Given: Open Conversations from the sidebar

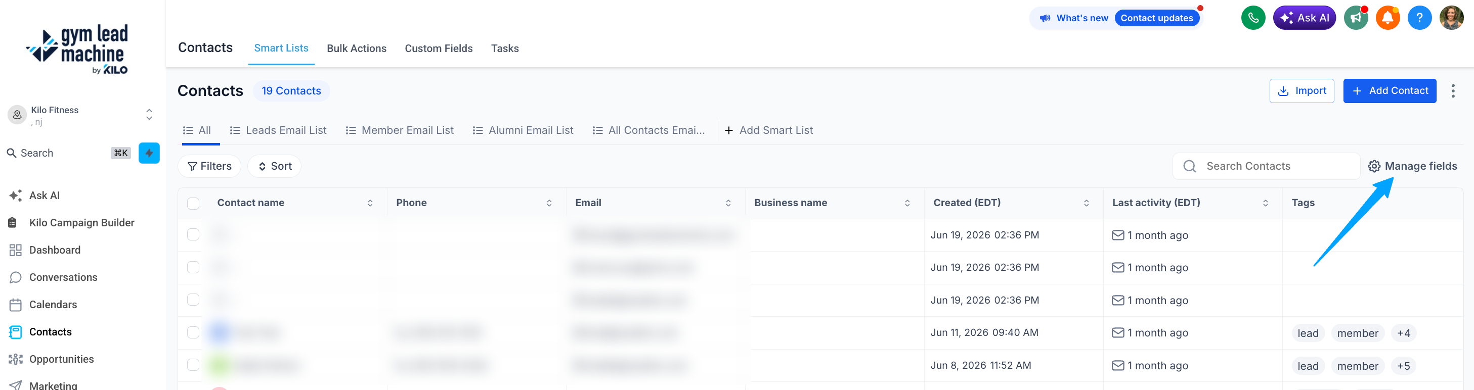Looking at the screenshot, I should (63, 277).
